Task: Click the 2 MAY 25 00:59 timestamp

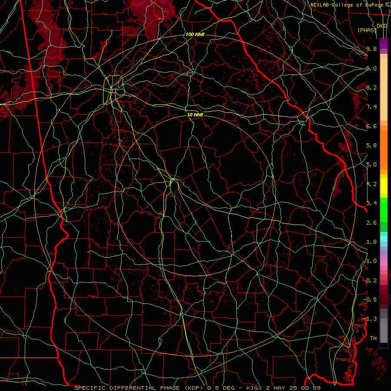Action: [x=294, y=388]
